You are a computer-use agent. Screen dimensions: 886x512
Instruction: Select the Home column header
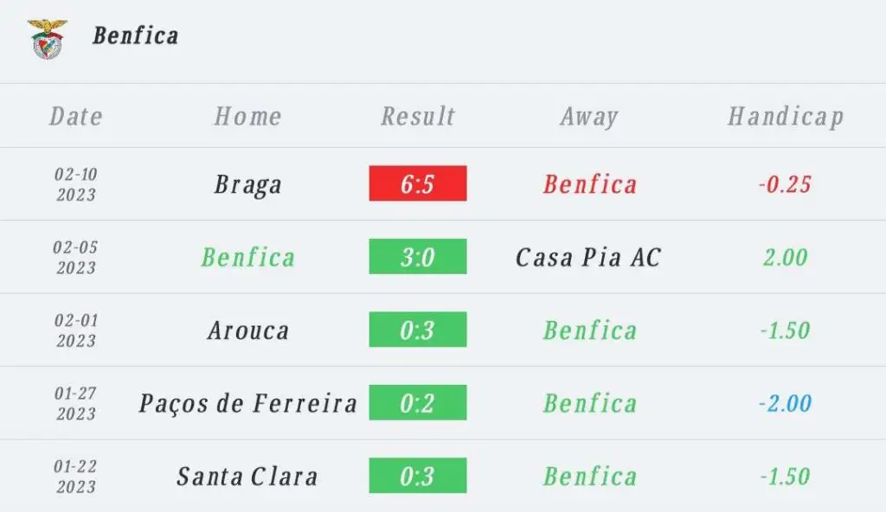pyautogui.click(x=247, y=117)
